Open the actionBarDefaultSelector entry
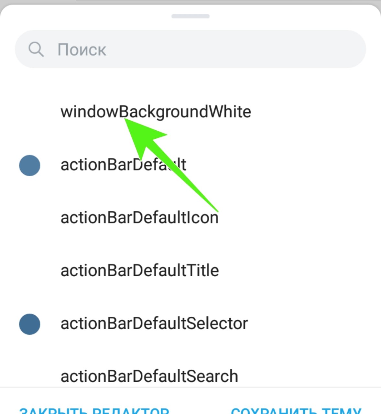The height and width of the screenshot is (414, 381). [x=190, y=323]
